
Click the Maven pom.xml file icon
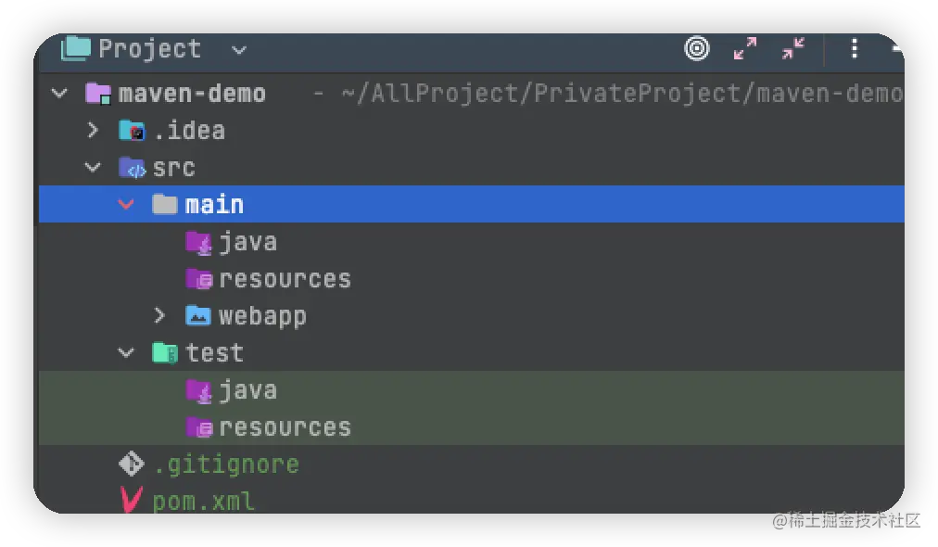coord(132,499)
